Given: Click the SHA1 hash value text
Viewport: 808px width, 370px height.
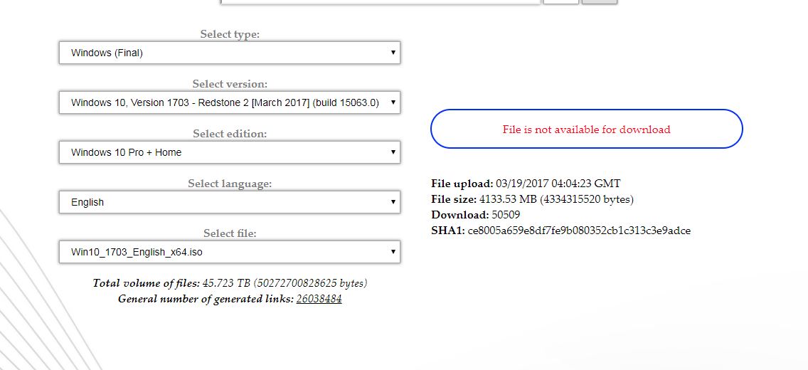Looking at the screenshot, I should coord(579,231).
